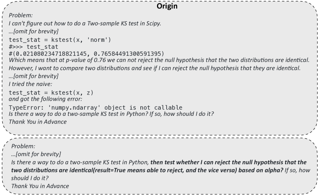This screenshot has height=196, width=321.
Task: Click the TypeError numpy.ndarray message
Action: click(x=96, y=108)
